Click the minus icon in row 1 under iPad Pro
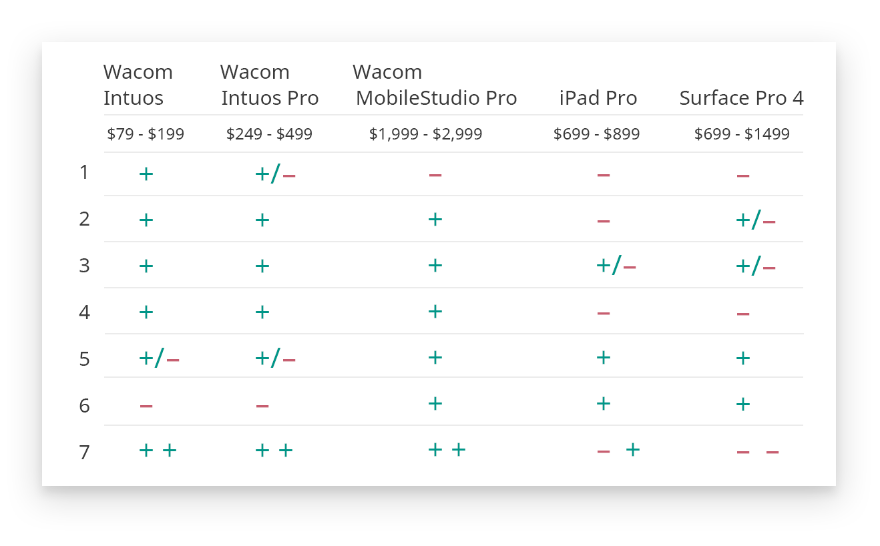Viewport: 880px width, 546px height. [603, 175]
